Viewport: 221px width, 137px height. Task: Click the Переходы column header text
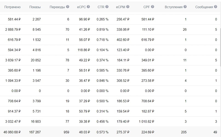coord(57,7)
